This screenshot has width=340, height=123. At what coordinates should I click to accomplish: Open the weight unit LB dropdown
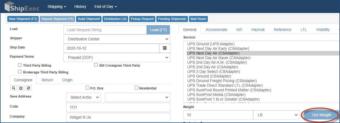pos(276,115)
